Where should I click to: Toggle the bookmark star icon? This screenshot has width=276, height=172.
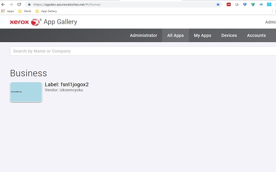point(218,4)
